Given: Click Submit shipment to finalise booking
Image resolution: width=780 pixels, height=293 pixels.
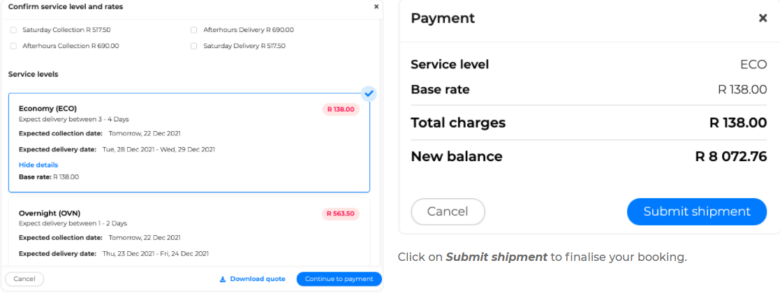Looking at the screenshot, I should pos(696,211).
